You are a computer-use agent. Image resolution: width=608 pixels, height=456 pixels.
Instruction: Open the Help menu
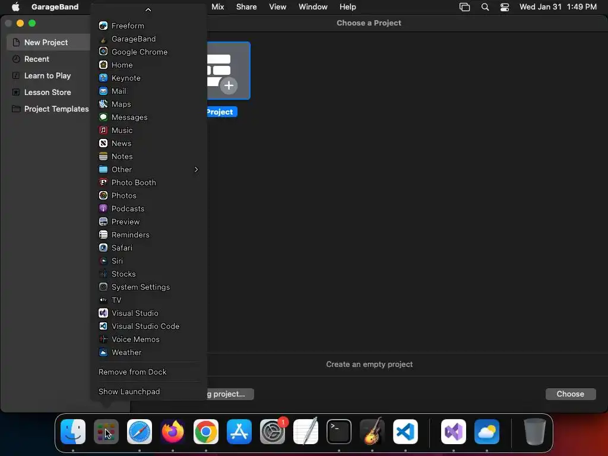click(x=347, y=7)
